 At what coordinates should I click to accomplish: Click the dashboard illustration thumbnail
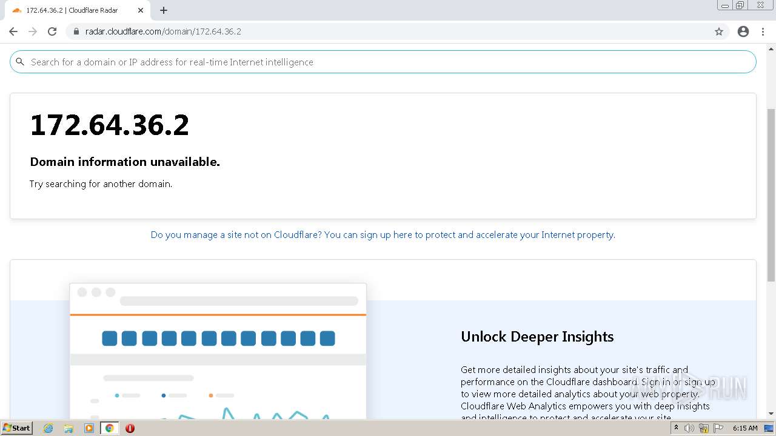point(218,351)
